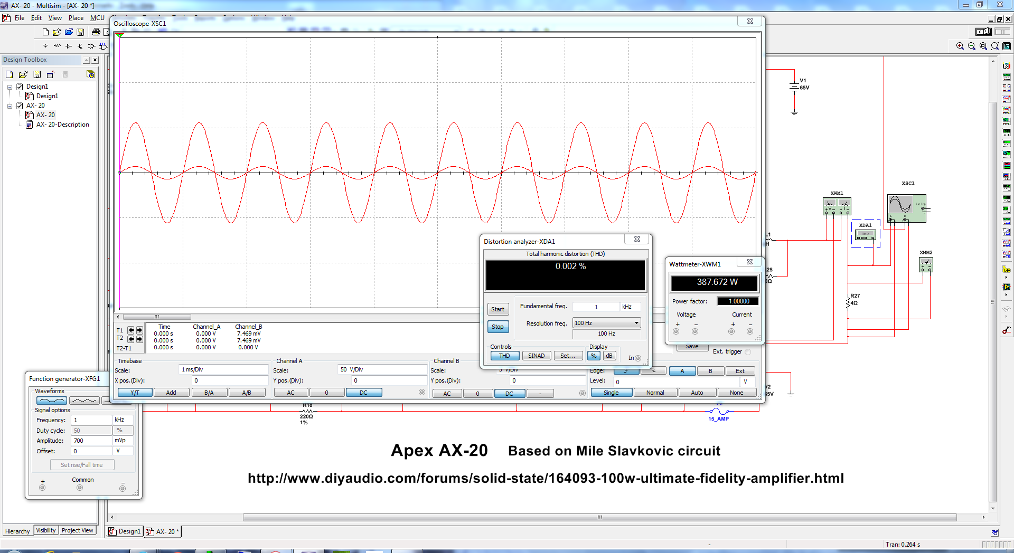Screen dimensions: 1014x553
Task: Click Close design icon in Design Toolbox
Action: (x=51, y=74)
